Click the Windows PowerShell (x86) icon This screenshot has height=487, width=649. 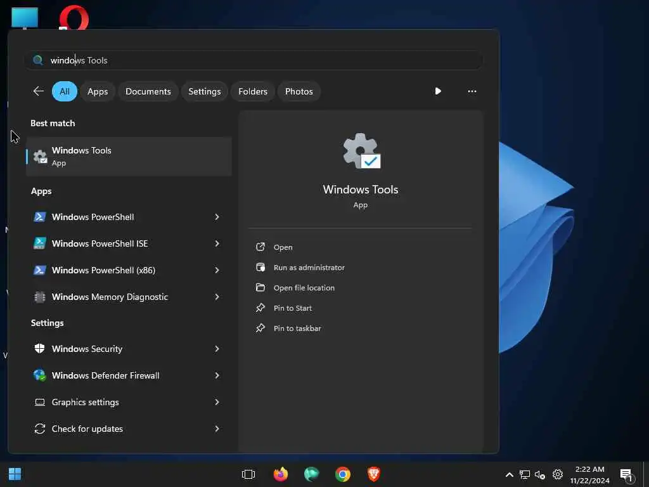tap(40, 270)
